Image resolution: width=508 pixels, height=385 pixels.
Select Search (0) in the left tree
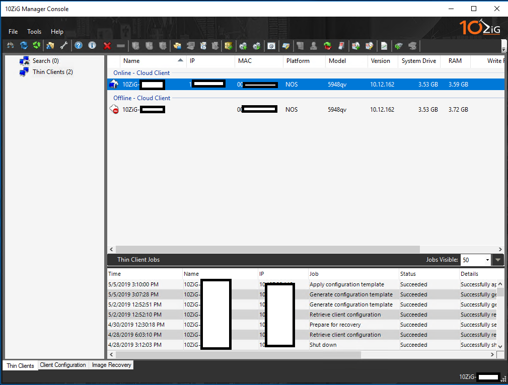45,60
